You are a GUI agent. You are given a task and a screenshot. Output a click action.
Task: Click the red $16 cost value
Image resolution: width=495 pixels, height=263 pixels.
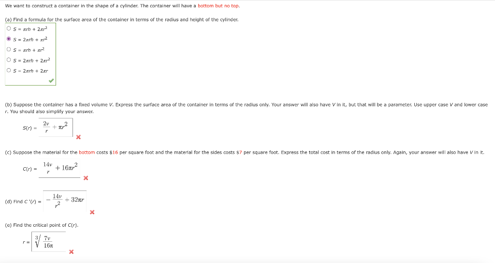114,152
